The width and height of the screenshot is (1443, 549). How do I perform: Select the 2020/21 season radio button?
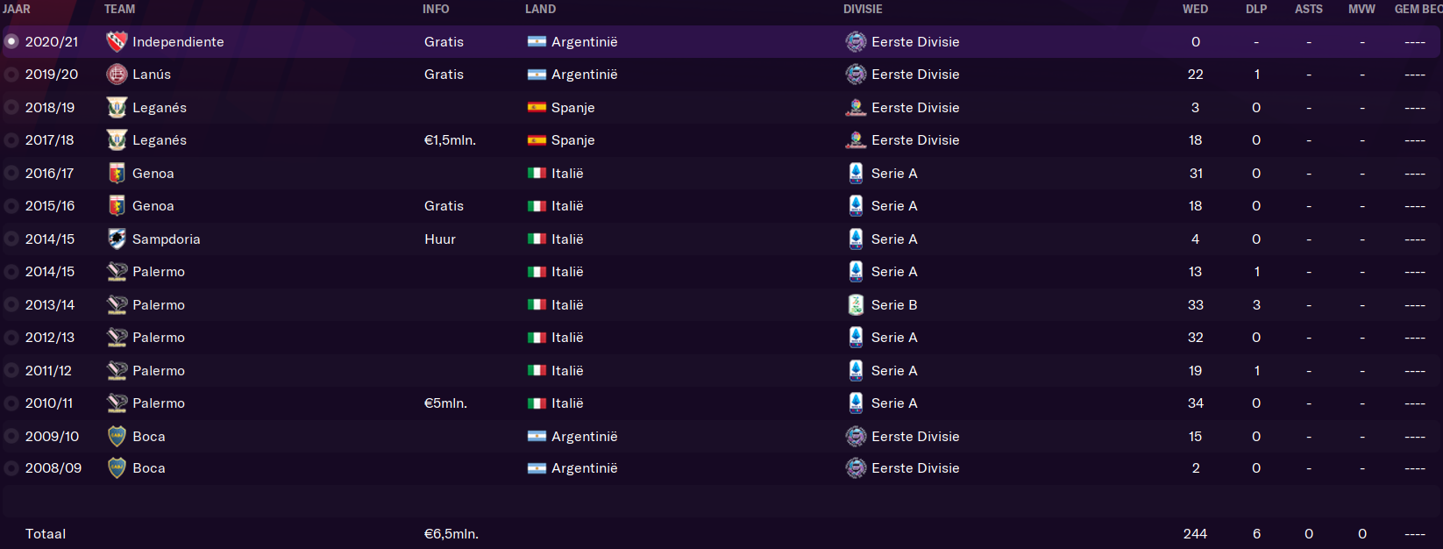(11, 41)
